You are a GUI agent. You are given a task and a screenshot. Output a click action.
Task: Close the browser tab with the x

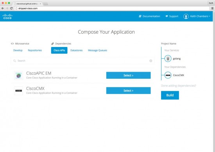tap(40, 4)
